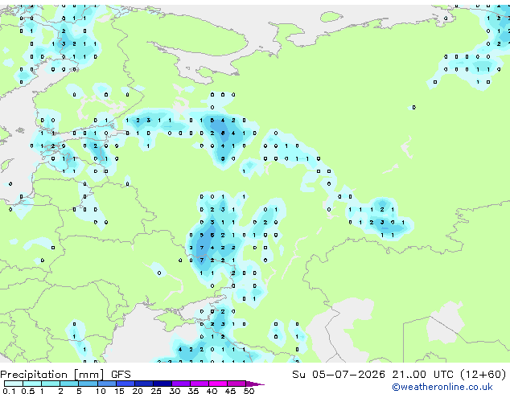Select the 35–40 mm violet legend swatch
This screenshot has height=394, width=510.
[199, 384]
